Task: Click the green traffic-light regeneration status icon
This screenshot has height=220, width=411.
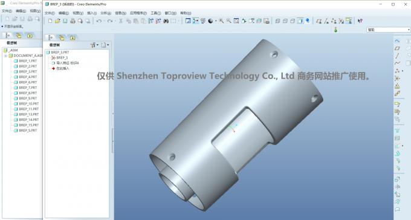Action: click(x=335, y=30)
